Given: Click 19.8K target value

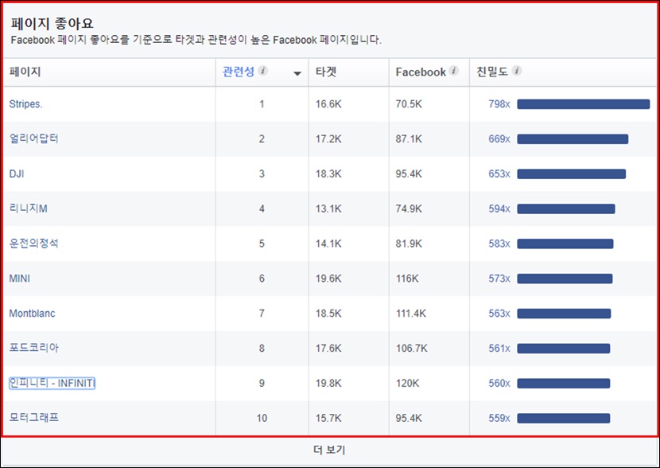Looking at the screenshot, I should [328, 384].
